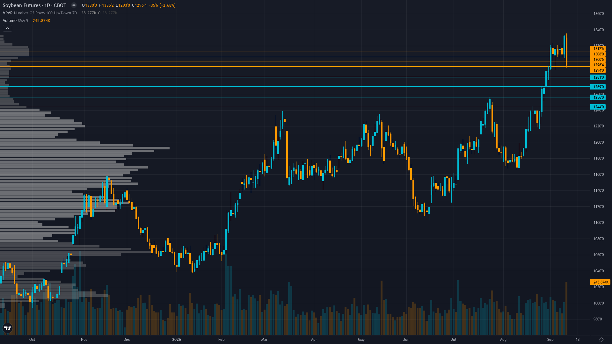The height and width of the screenshot is (344, 612).
Task: Click the 18 date label on time axis
Action: [x=578, y=340]
